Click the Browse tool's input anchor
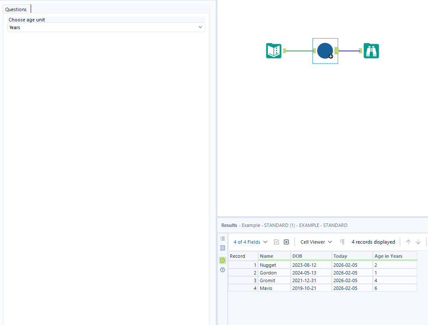428x325 pixels. 360,51
